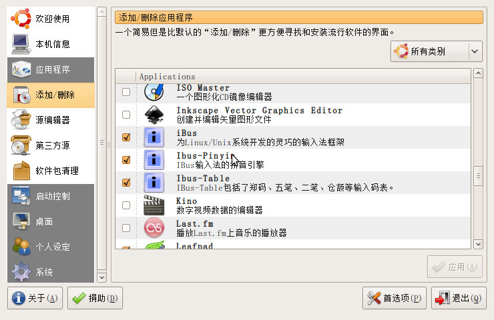
Task: Open 首选项(P) preferences button
Action: pyautogui.click(x=394, y=298)
